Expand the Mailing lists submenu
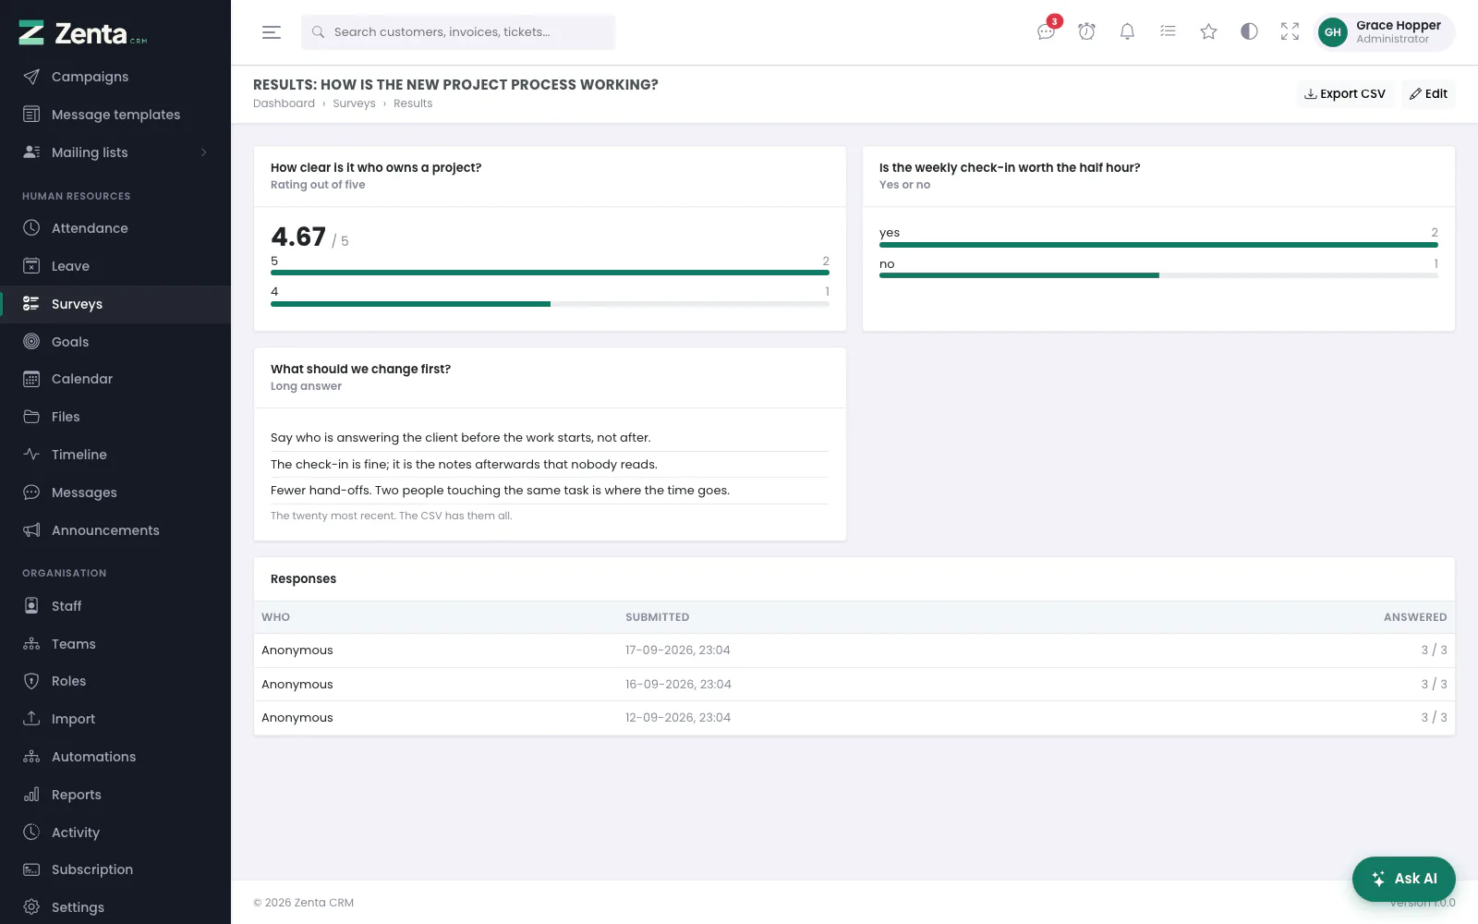1478x924 pixels. [x=115, y=152]
